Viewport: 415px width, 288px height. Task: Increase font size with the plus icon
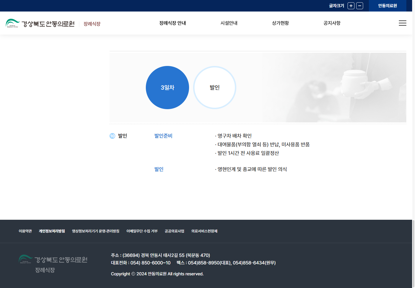[351, 6]
